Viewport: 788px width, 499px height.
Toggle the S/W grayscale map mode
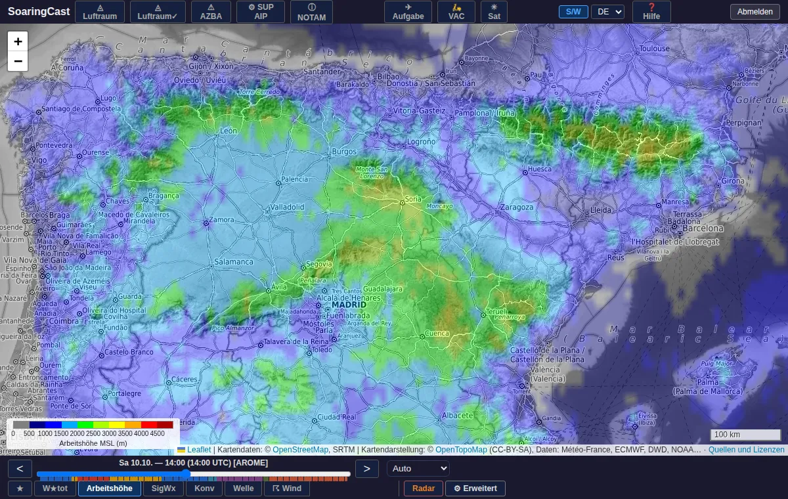(573, 12)
